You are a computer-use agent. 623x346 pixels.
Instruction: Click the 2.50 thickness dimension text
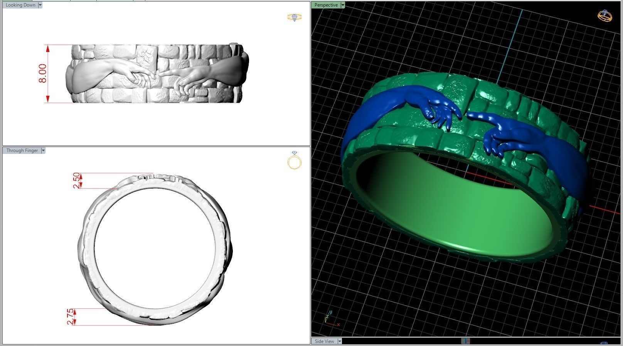tap(77, 181)
